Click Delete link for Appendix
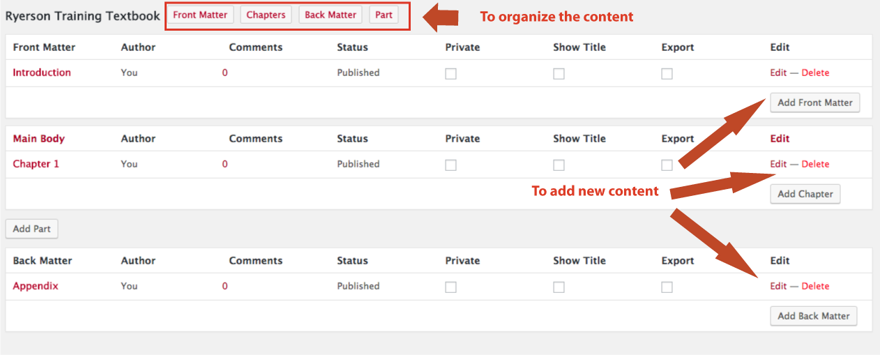The width and height of the screenshot is (880, 355). [x=815, y=286]
